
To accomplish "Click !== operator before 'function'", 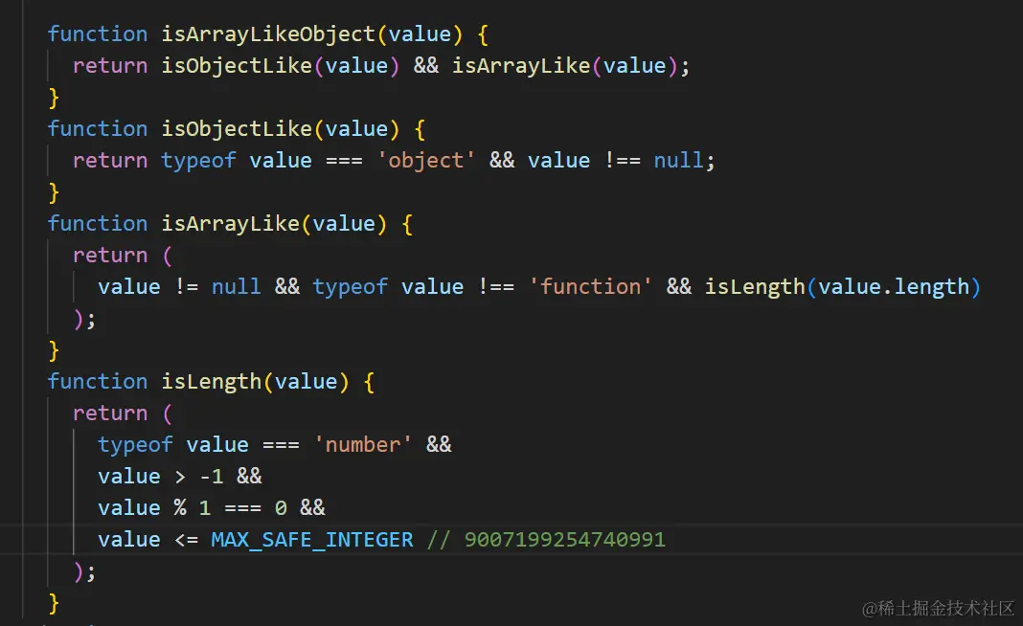I will click(x=496, y=287).
